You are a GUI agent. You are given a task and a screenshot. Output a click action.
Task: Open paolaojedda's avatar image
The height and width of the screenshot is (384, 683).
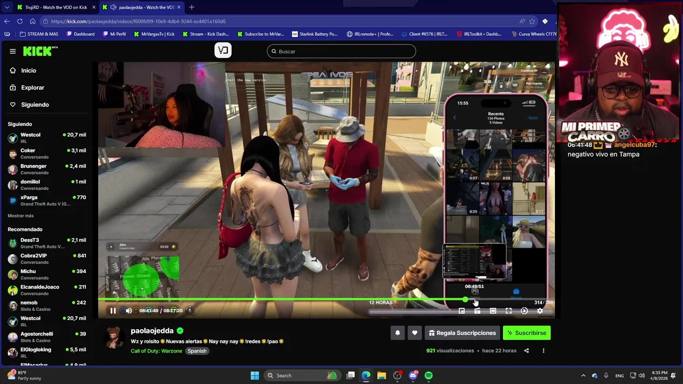tap(113, 337)
